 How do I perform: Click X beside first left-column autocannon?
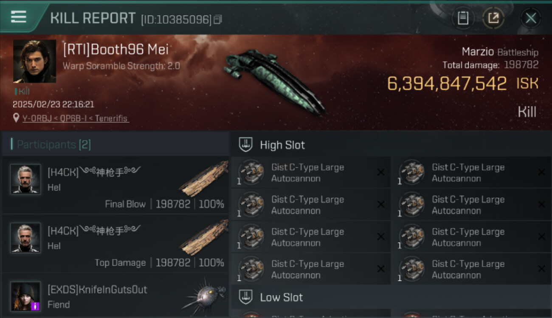click(x=381, y=172)
